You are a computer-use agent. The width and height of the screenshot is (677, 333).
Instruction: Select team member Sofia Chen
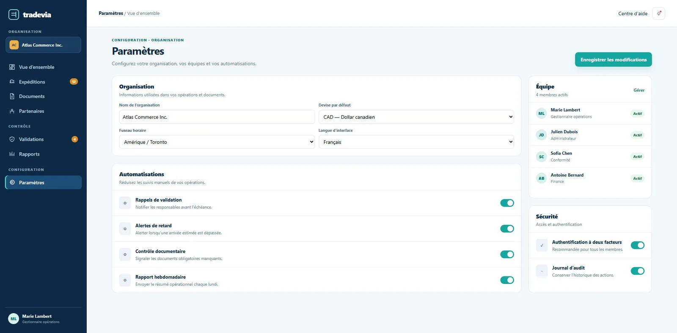590,156
